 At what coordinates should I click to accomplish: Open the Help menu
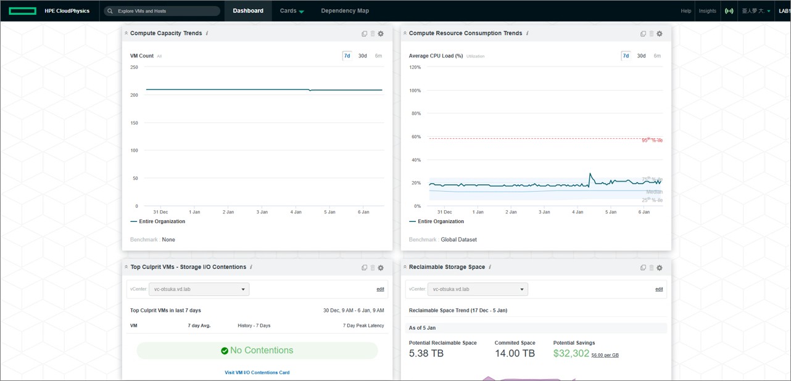pyautogui.click(x=686, y=11)
